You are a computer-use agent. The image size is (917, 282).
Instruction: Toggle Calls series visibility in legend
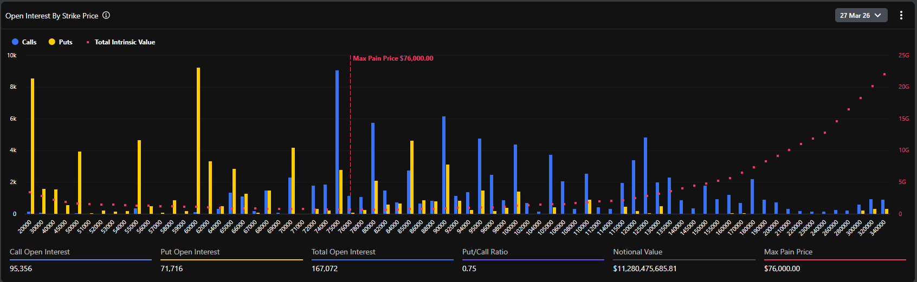[24, 42]
